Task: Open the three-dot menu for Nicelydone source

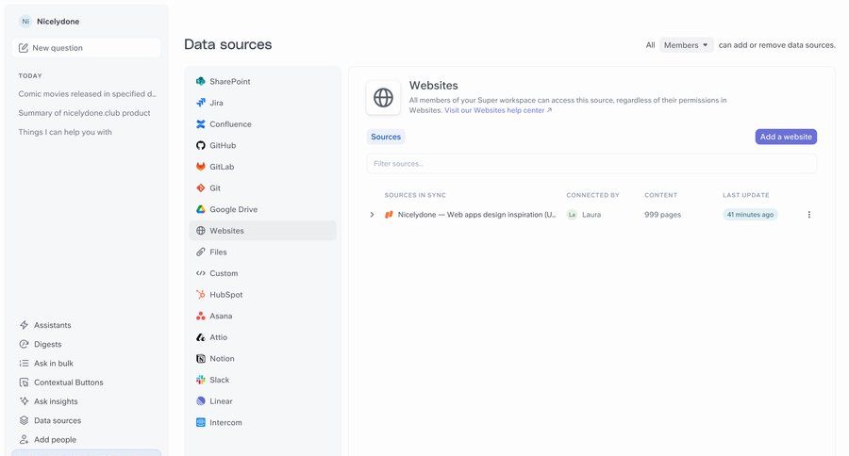Action: [x=809, y=215]
